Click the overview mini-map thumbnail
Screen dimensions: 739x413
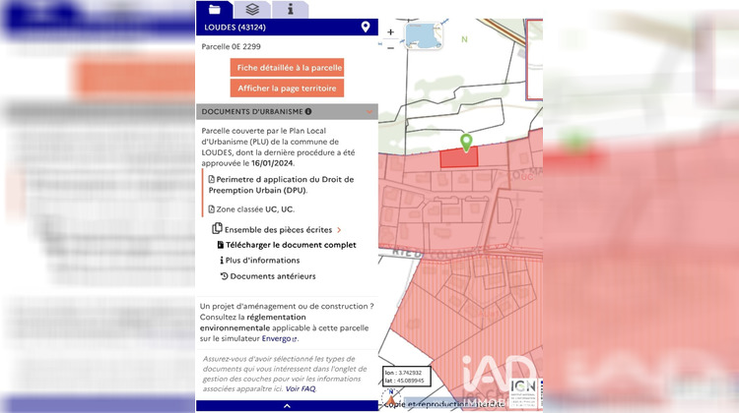(424, 35)
